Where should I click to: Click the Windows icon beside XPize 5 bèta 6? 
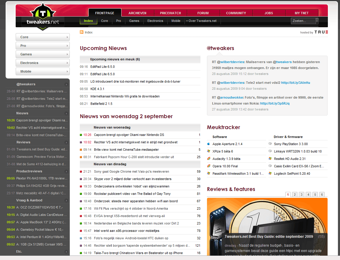tap(209, 151)
